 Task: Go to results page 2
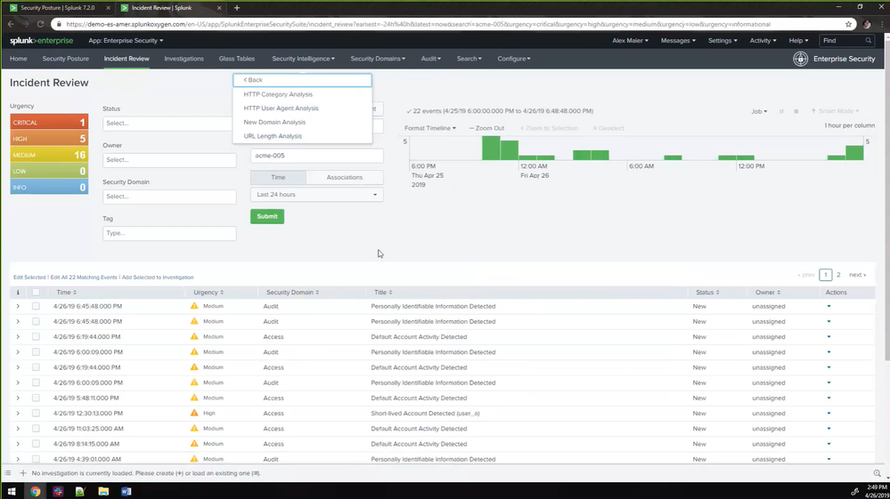pos(838,275)
